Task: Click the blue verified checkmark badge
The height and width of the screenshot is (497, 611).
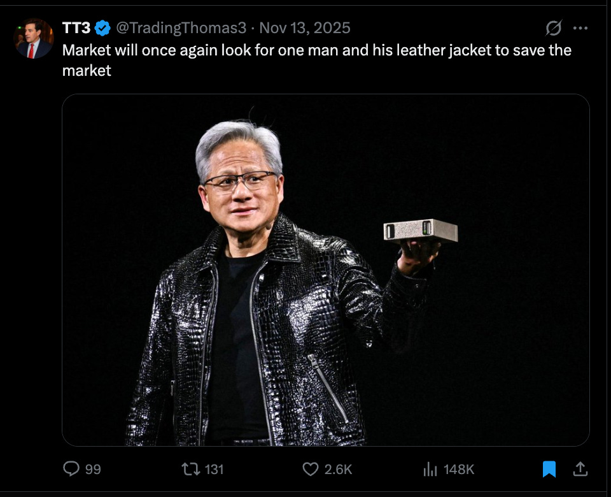Action: tap(102, 28)
